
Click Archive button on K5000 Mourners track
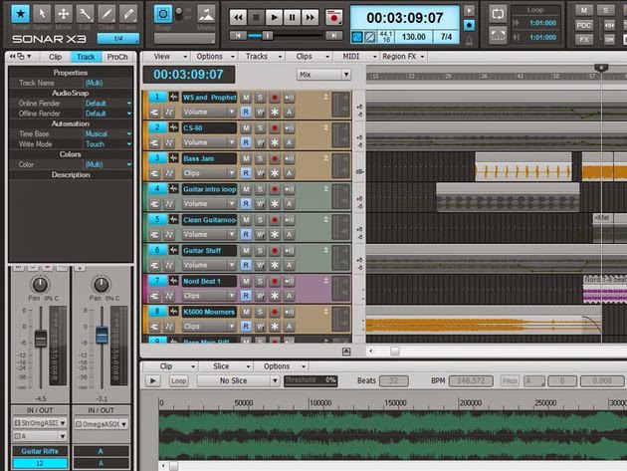click(289, 327)
